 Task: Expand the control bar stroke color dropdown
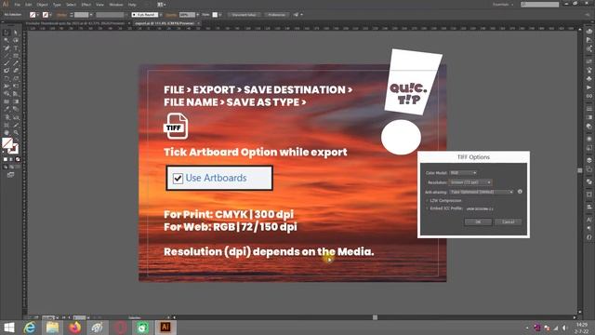coord(51,15)
